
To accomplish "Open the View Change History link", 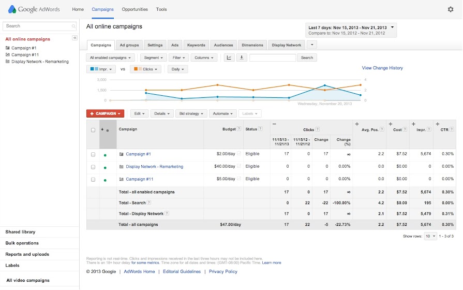I will click(382, 68).
